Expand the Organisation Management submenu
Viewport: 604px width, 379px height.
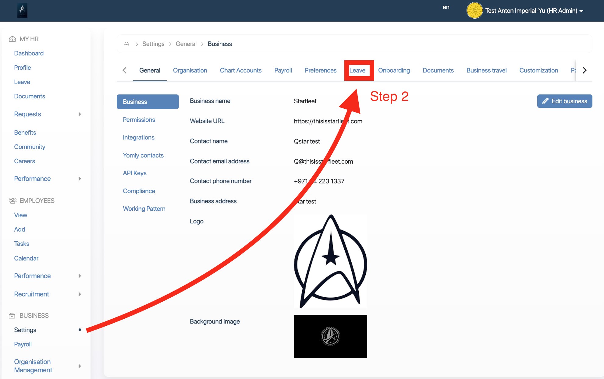click(80, 366)
